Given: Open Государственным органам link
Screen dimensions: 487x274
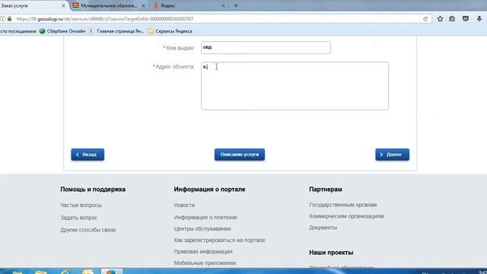Looking at the screenshot, I should click(x=343, y=205).
